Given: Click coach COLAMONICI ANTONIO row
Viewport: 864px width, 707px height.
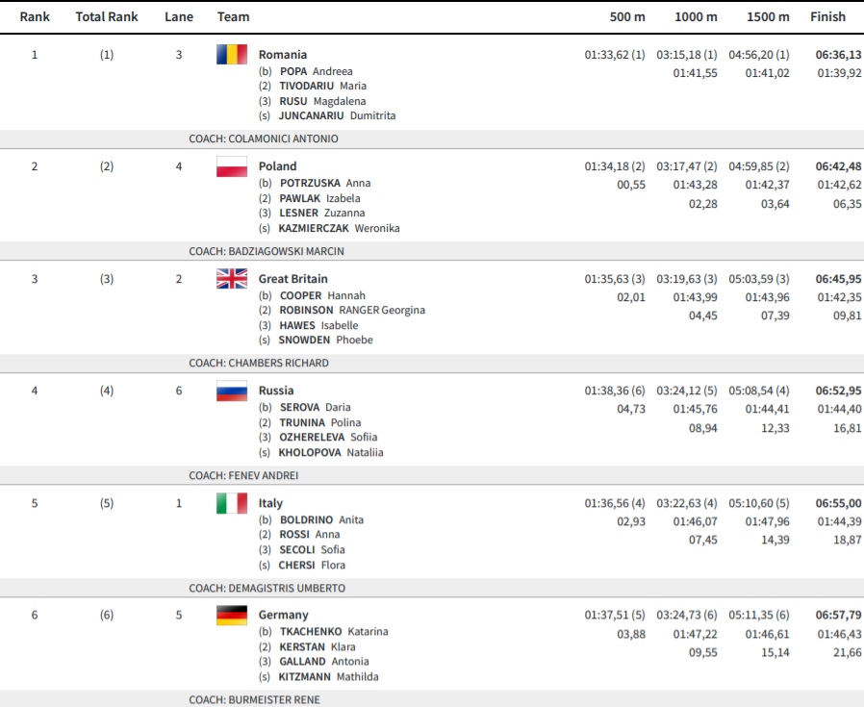Looking at the screenshot, I should click(432, 139).
